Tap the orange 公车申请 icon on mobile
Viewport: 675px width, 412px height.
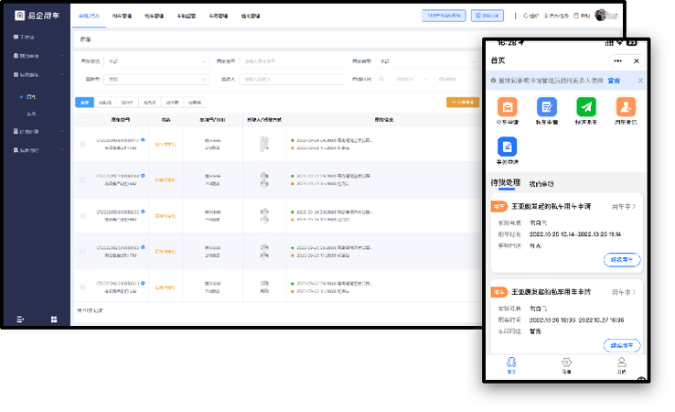pyautogui.click(x=508, y=107)
